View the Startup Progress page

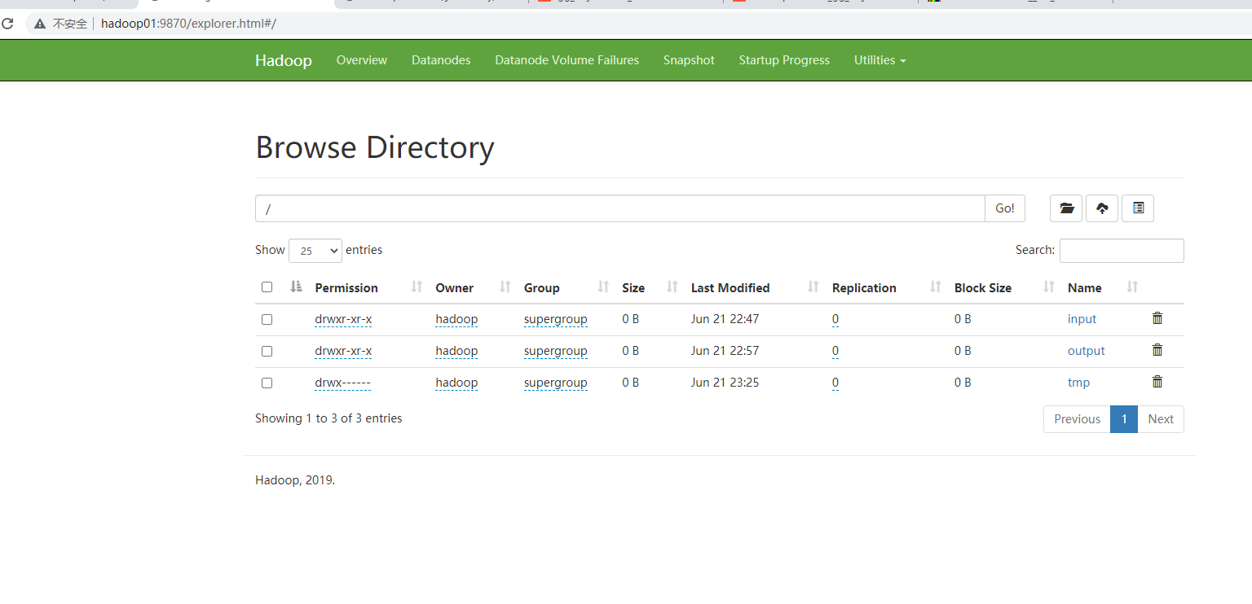(x=784, y=60)
